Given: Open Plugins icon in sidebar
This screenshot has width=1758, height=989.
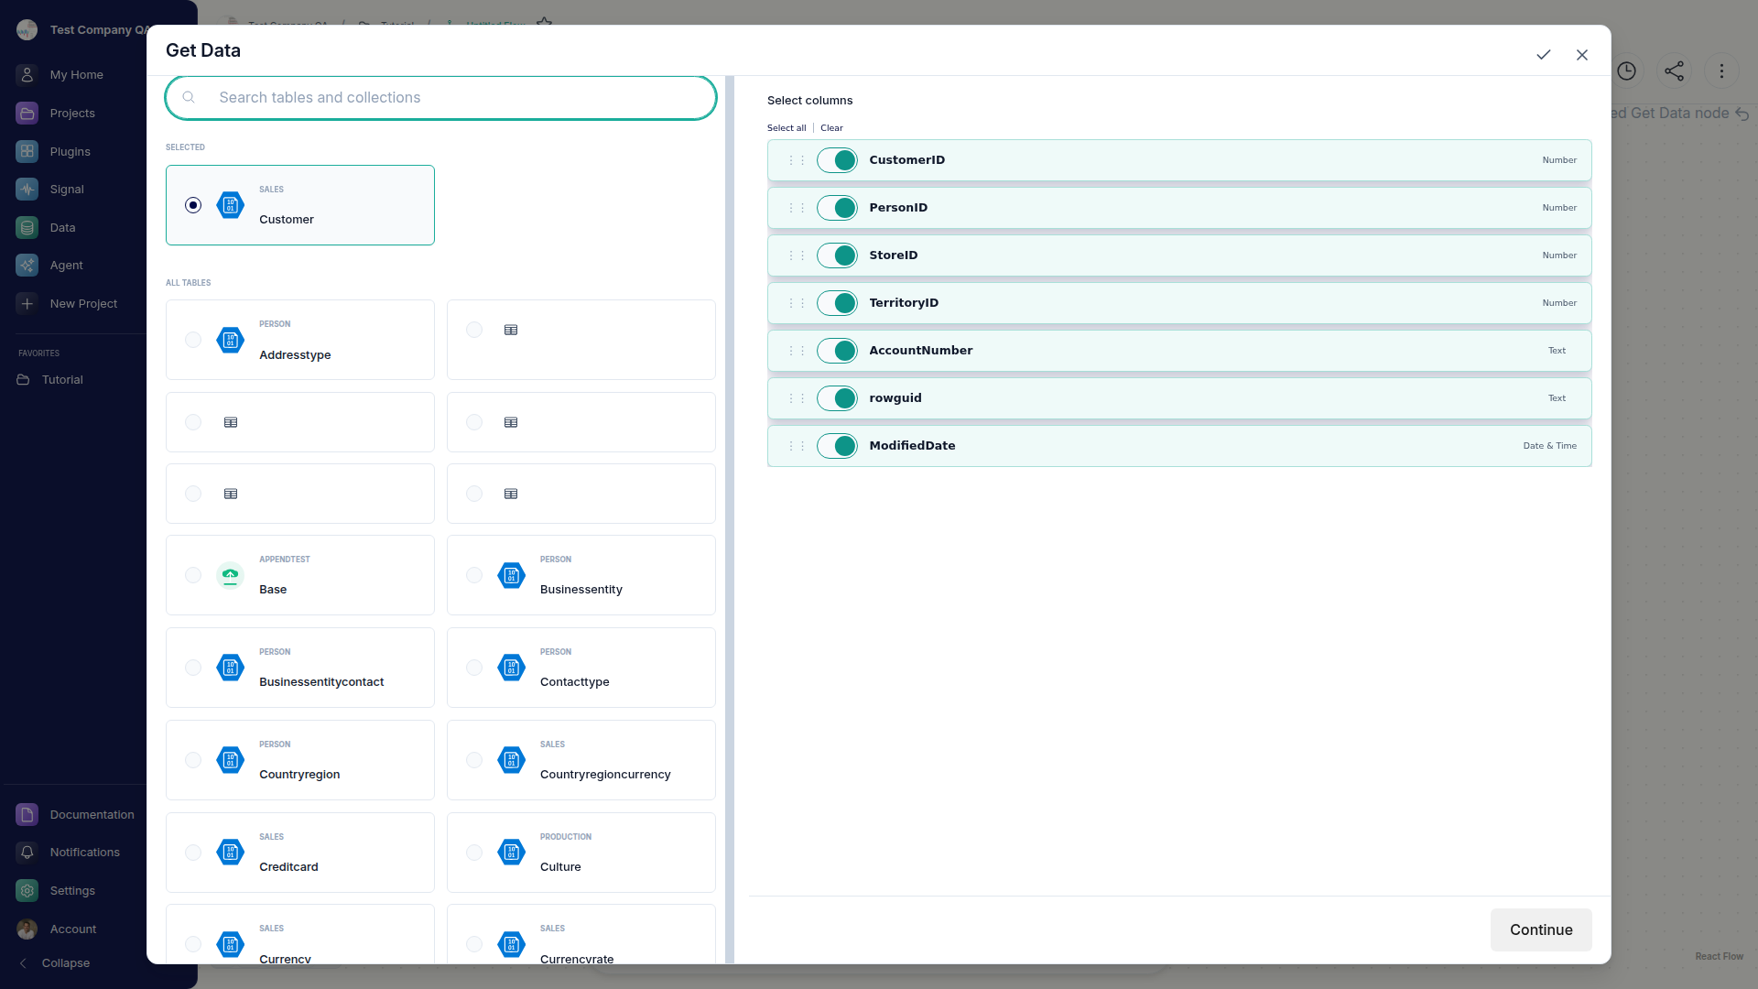Looking at the screenshot, I should point(27,151).
